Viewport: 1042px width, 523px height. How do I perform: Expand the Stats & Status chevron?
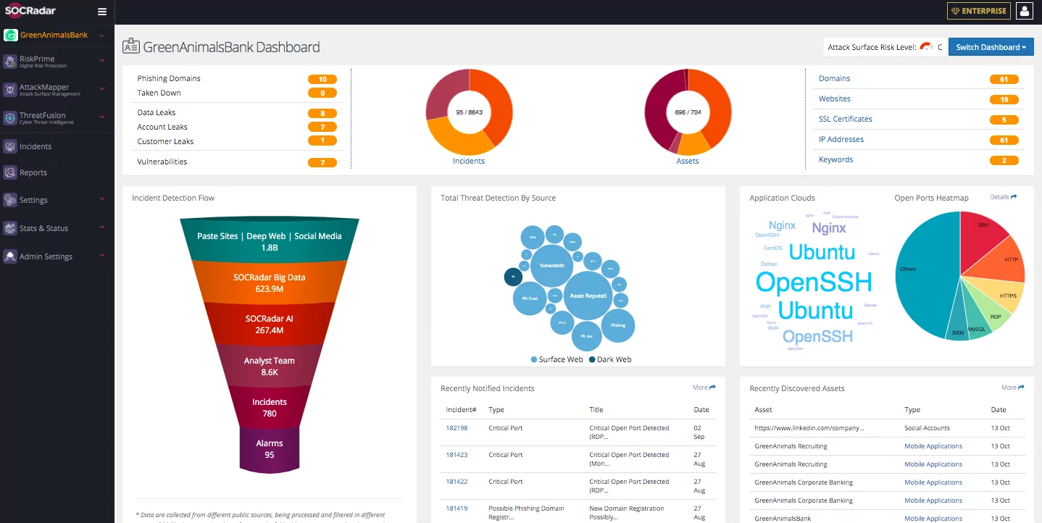(x=102, y=227)
